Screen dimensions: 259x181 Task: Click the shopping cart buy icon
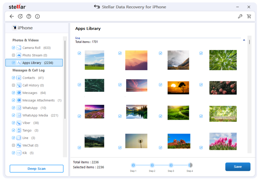(x=249, y=16)
